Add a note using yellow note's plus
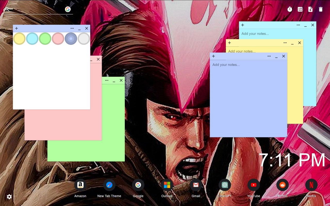The image size is (330, 206). click(x=229, y=43)
